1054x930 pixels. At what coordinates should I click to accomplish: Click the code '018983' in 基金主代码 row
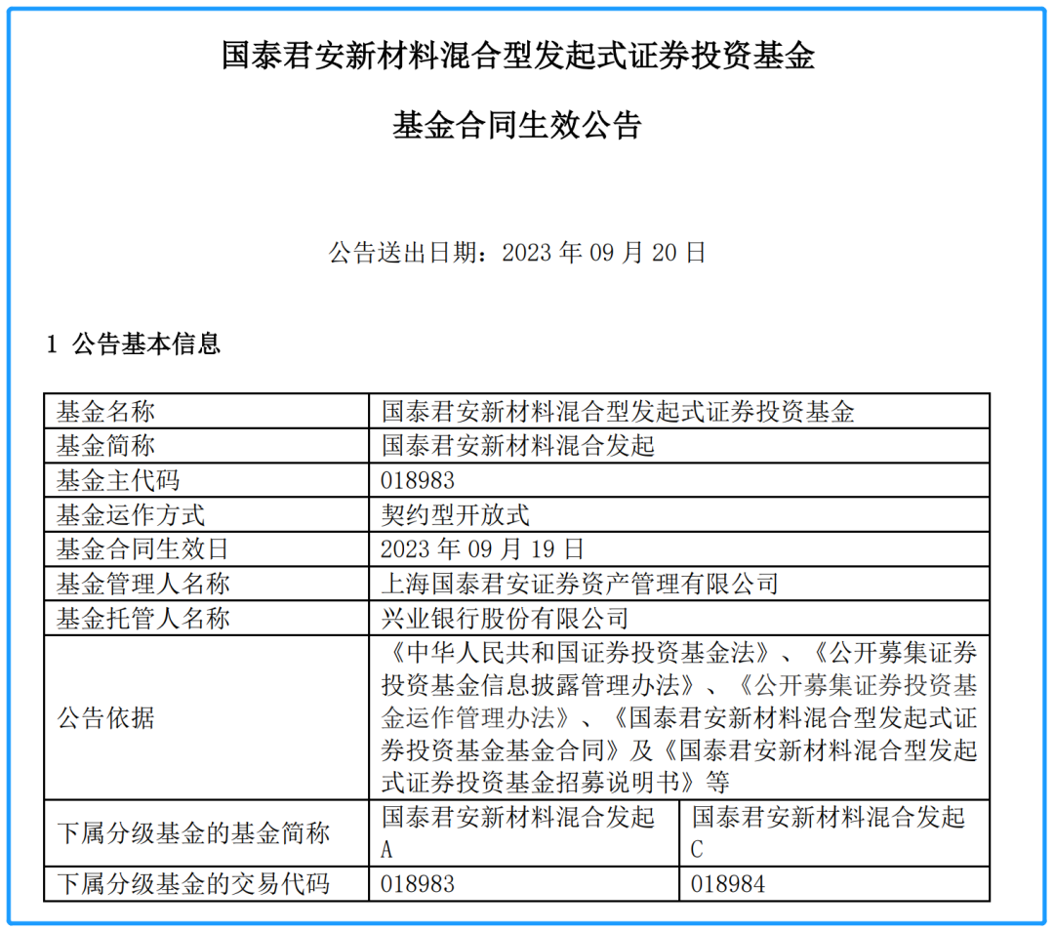coord(418,481)
